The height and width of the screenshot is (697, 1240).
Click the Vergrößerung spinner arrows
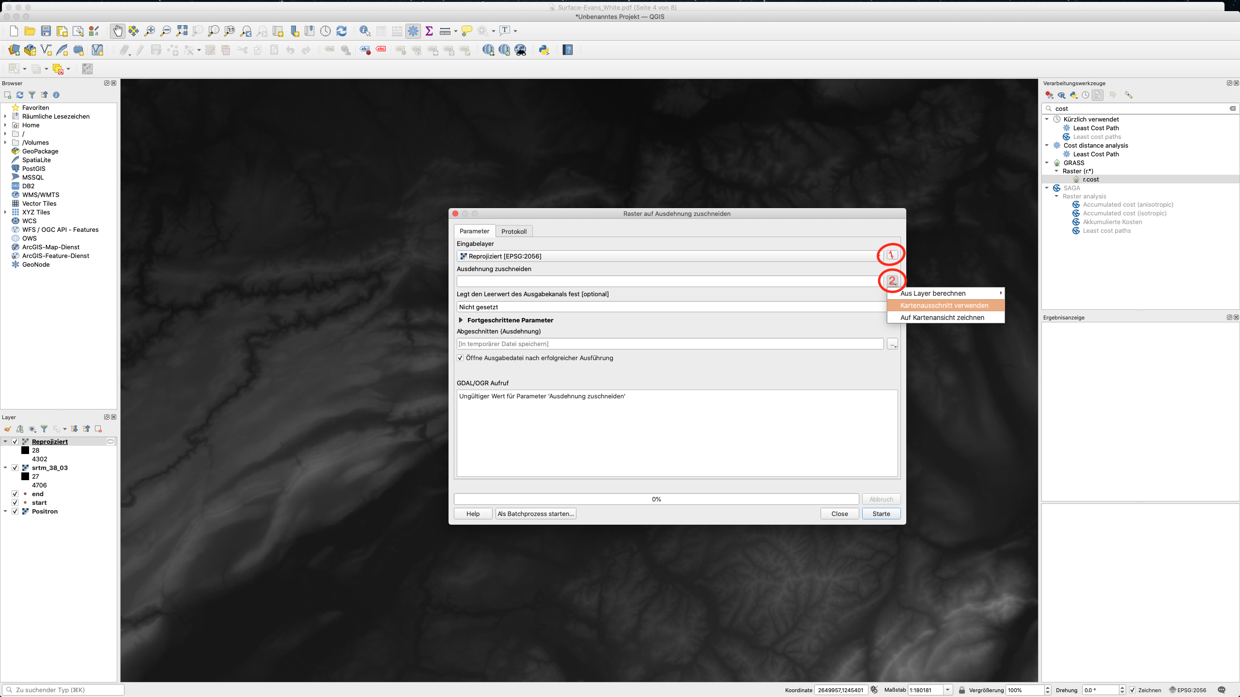(x=1048, y=690)
